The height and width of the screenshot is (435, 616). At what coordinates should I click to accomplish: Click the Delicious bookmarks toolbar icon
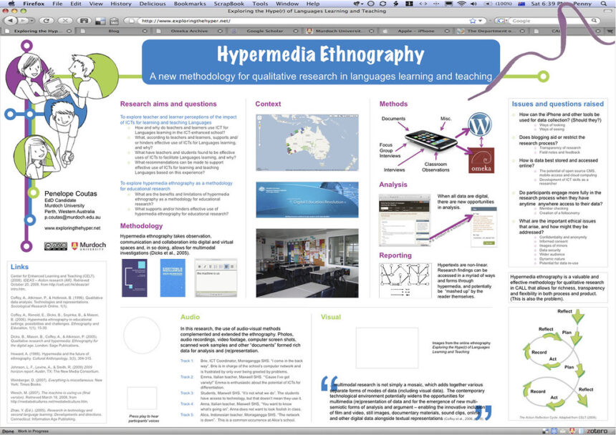pos(100,21)
